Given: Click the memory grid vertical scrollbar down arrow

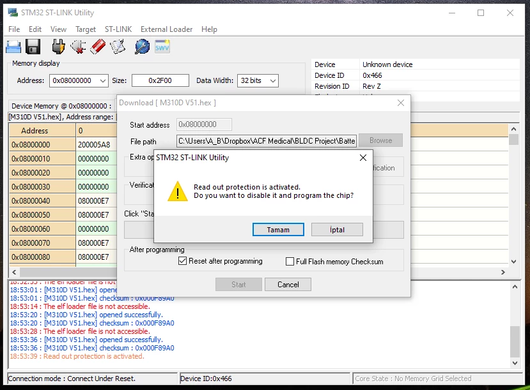Looking at the screenshot, I should point(514,262).
